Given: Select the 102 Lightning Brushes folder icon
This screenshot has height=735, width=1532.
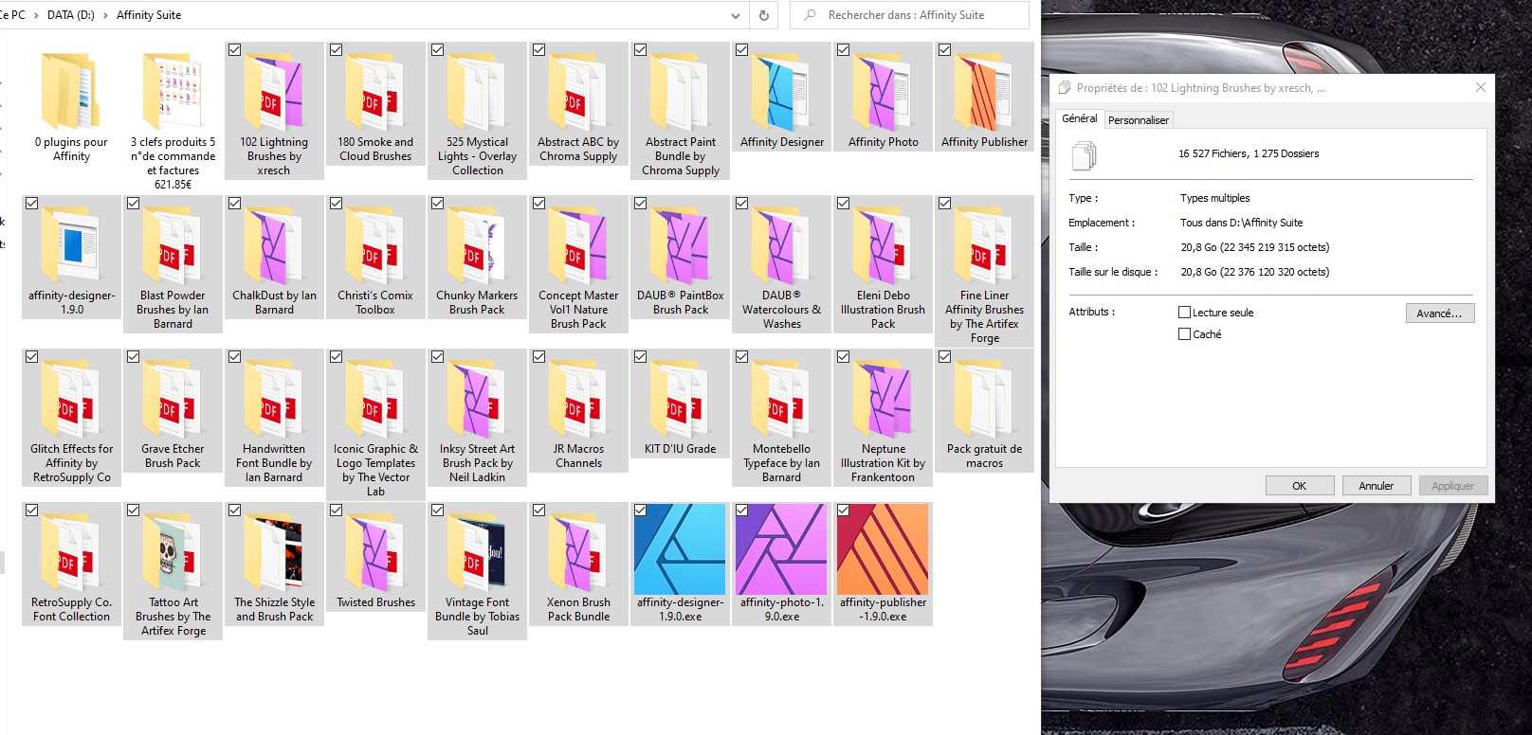Looking at the screenshot, I should 274,92.
